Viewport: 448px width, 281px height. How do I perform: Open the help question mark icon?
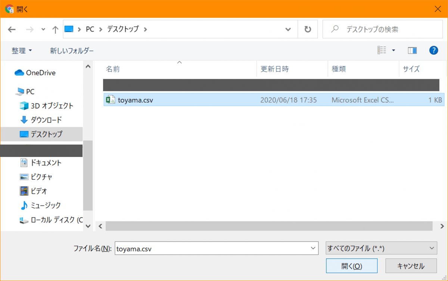click(433, 50)
